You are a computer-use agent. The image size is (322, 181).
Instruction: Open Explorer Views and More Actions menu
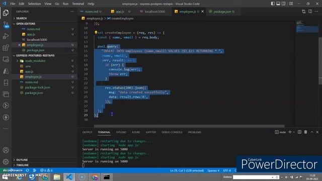coord(72,12)
